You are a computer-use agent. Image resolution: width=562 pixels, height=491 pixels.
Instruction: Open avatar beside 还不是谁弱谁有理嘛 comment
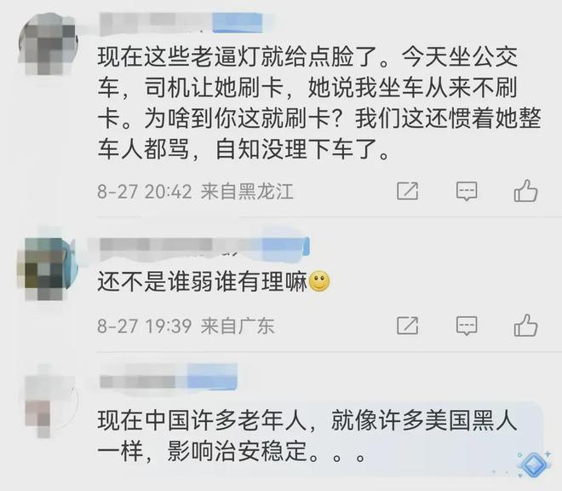click(48, 269)
